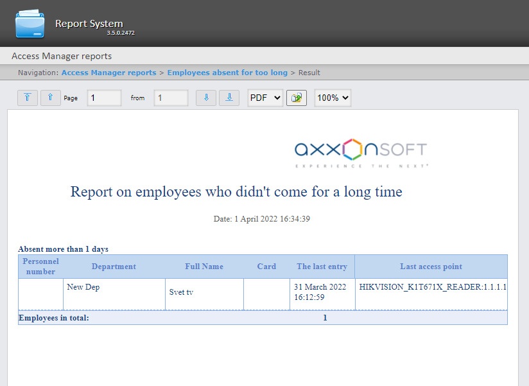Click the Access Manager reports section heading
The height and width of the screenshot is (386, 529).
tap(62, 56)
